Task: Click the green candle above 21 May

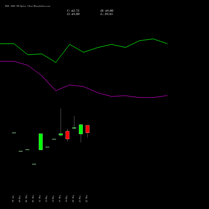Action: tap(81, 129)
